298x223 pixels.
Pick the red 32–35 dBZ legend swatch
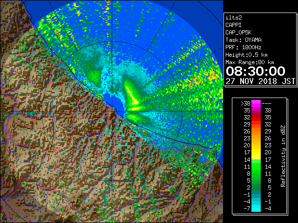point(256,118)
